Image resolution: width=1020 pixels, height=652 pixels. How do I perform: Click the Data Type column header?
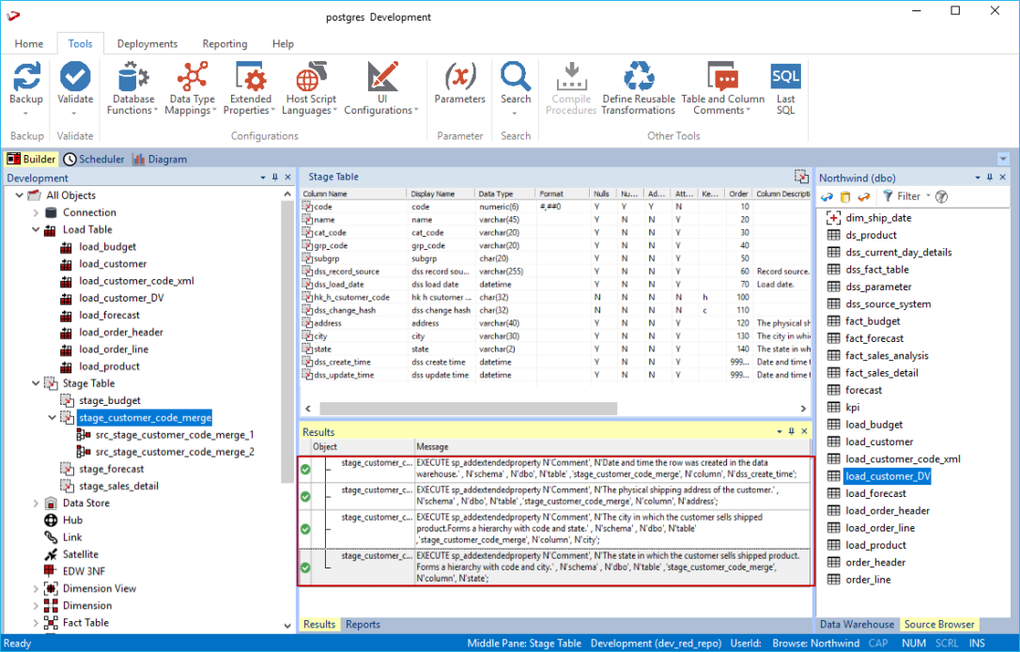(495, 194)
